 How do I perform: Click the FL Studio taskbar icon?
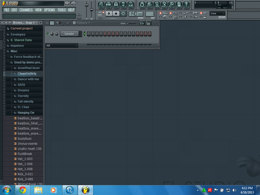85,190
